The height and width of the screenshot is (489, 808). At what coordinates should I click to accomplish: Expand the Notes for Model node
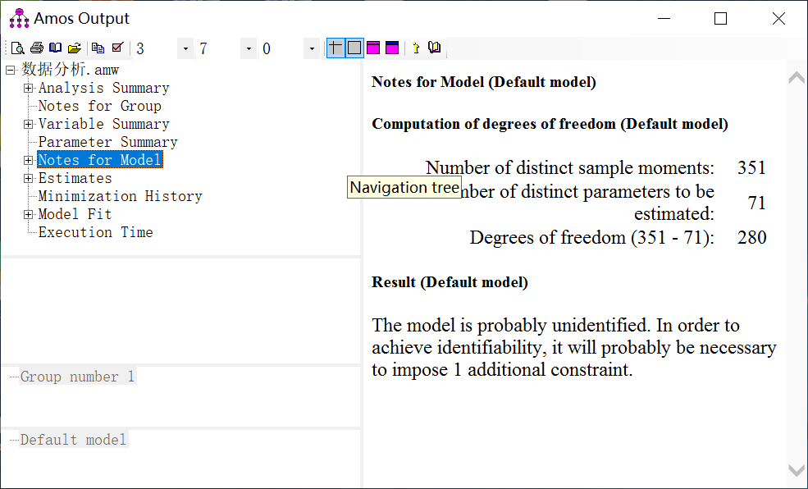29,160
